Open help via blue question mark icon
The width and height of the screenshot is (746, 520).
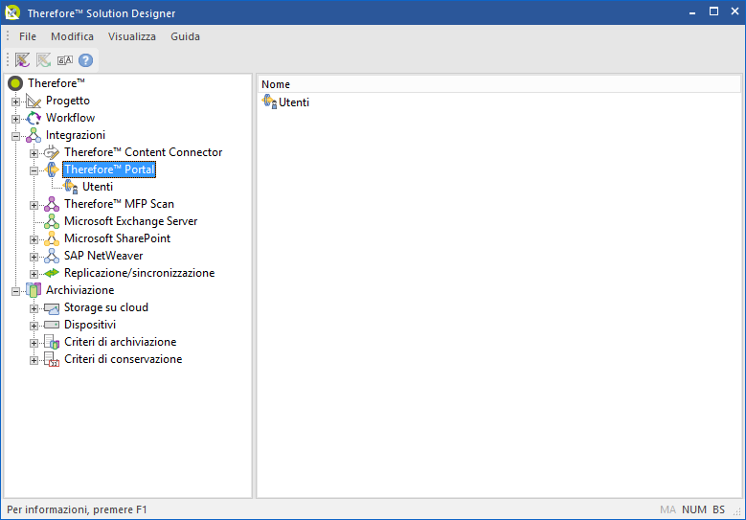tap(85, 60)
